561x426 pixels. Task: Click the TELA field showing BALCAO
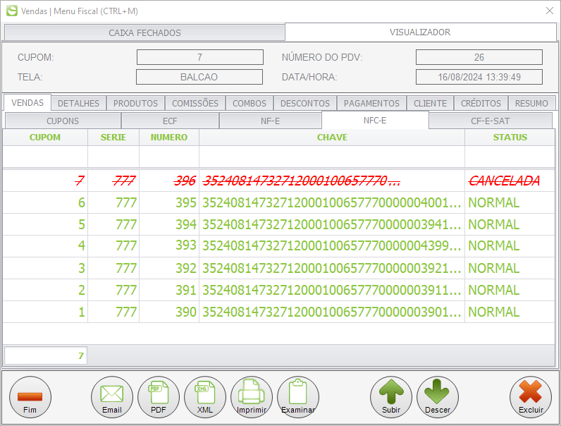pyautogui.click(x=199, y=77)
